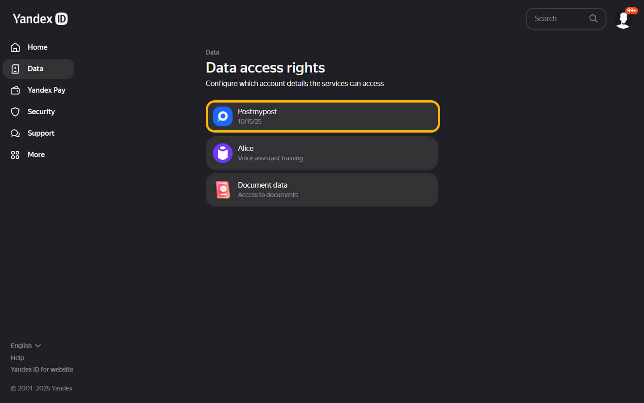Follow the Yandex ID for website link
Screen dimensions: 644x403
pos(42,369)
